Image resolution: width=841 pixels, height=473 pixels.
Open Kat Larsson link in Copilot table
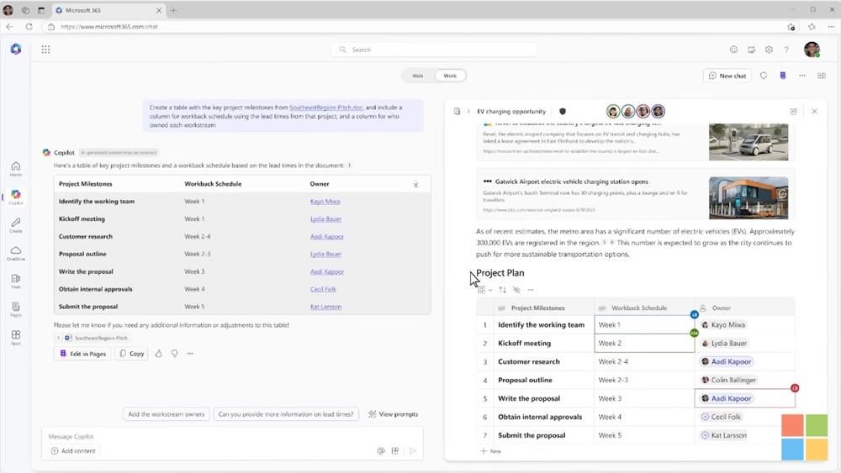(325, 307)
